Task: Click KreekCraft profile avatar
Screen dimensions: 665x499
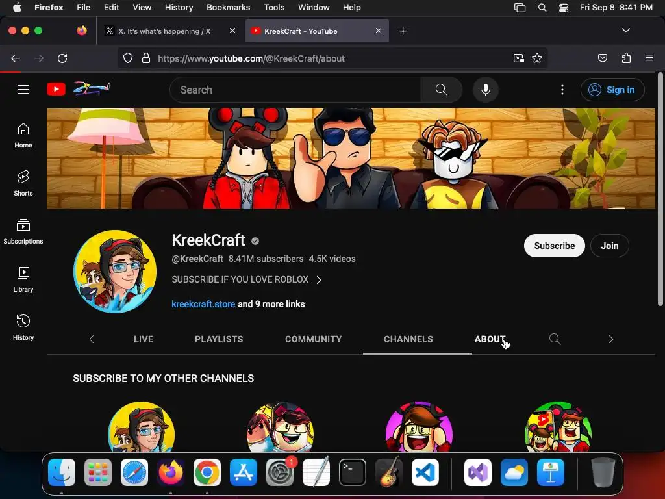Action: (x=115, y=272)
